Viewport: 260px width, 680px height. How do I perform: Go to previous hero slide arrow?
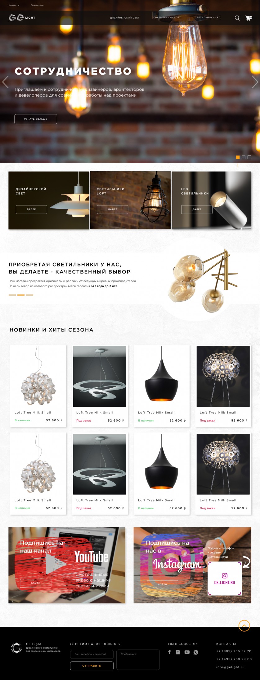[x=5, y=82]
